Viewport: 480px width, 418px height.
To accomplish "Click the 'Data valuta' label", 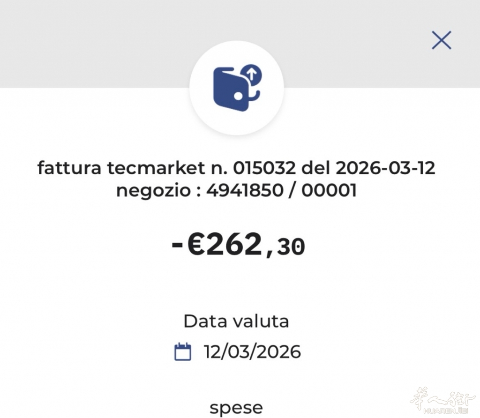I will coord(236,321).
